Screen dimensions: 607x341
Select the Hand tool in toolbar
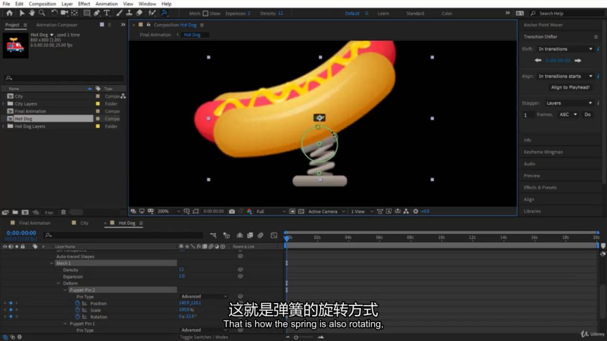point(32,12)
